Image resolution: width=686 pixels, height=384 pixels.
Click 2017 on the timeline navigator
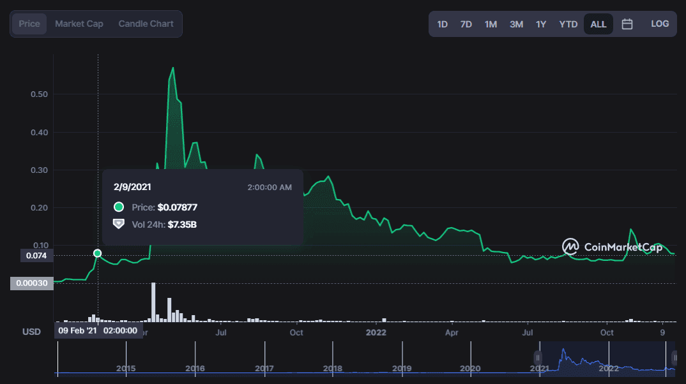point(264,369)
